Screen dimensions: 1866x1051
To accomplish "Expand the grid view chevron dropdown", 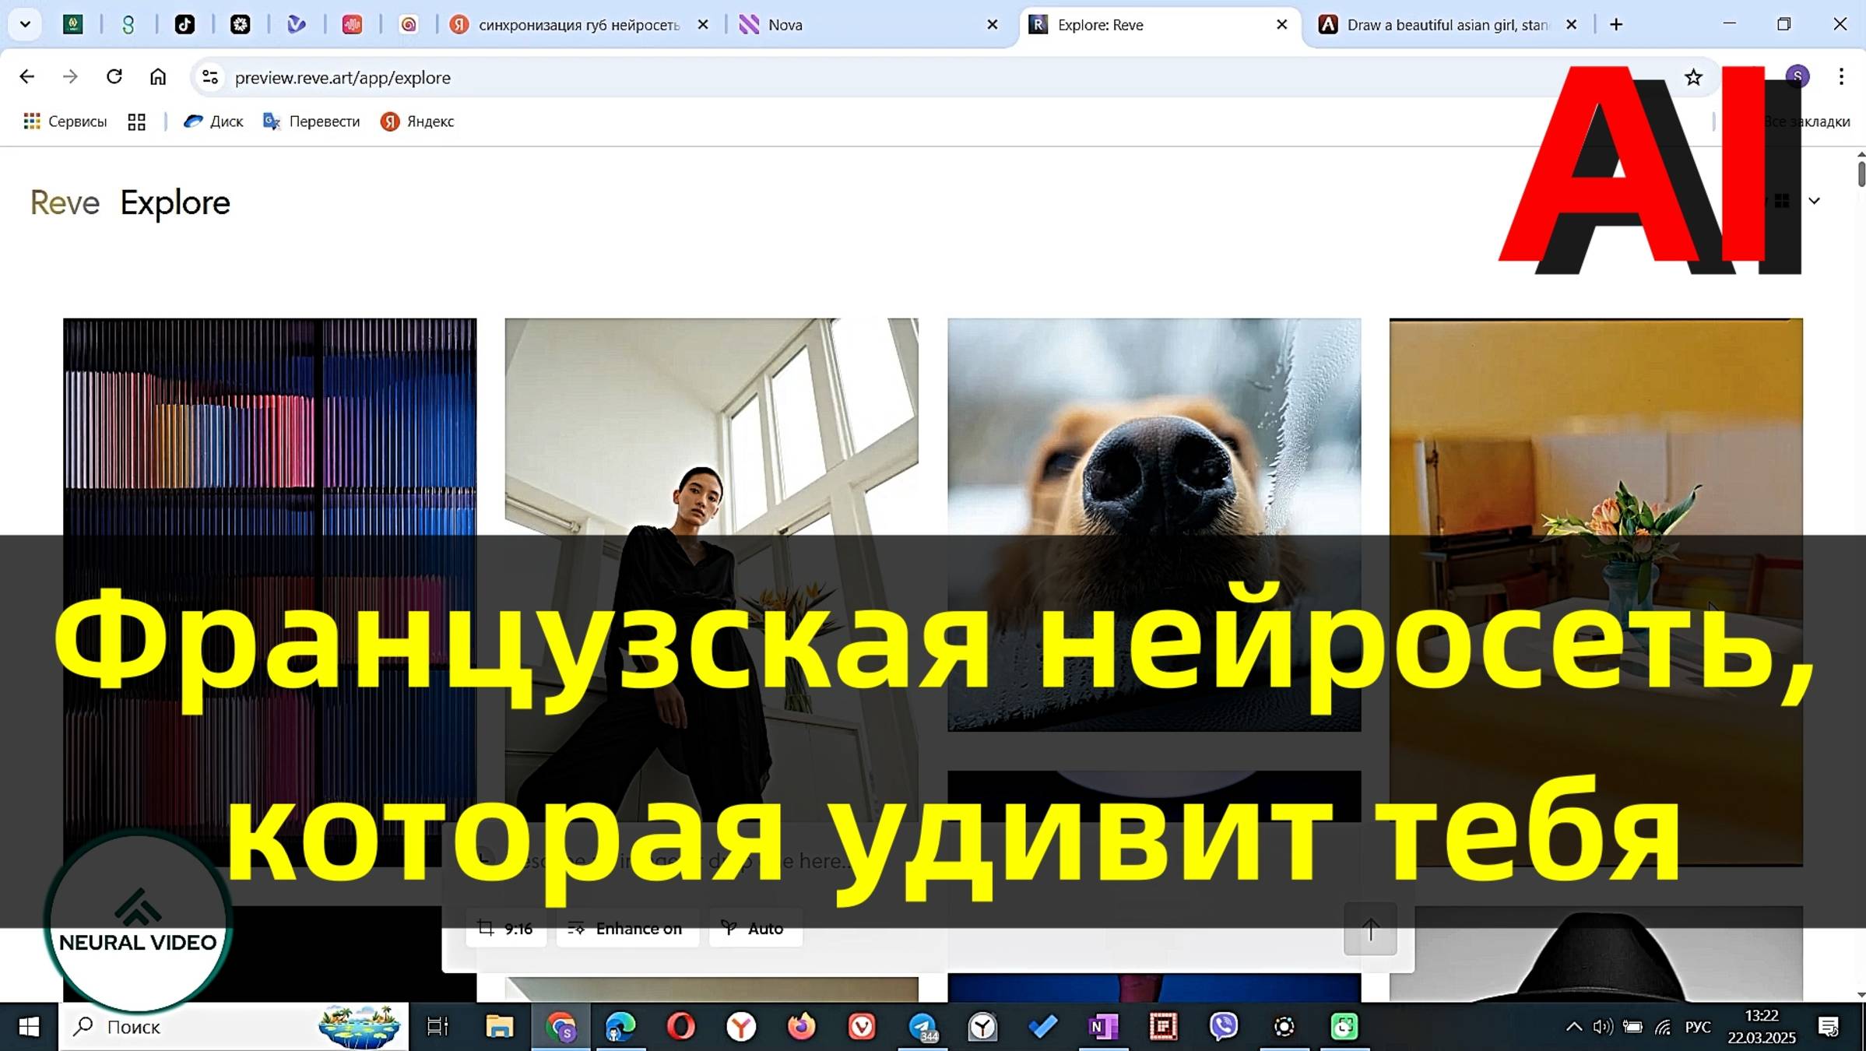I will tap(1814, 202).
